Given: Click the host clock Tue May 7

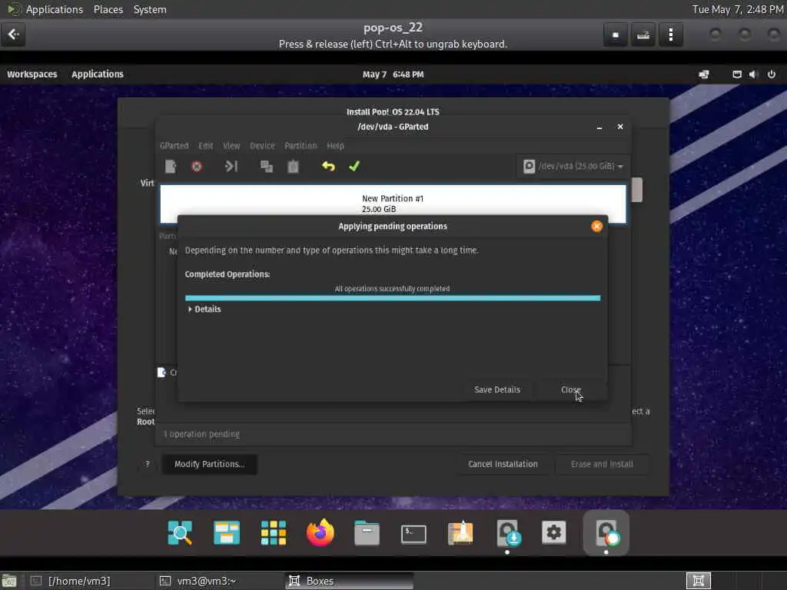Looking at the screenshot, I should (x=738, y=9).
